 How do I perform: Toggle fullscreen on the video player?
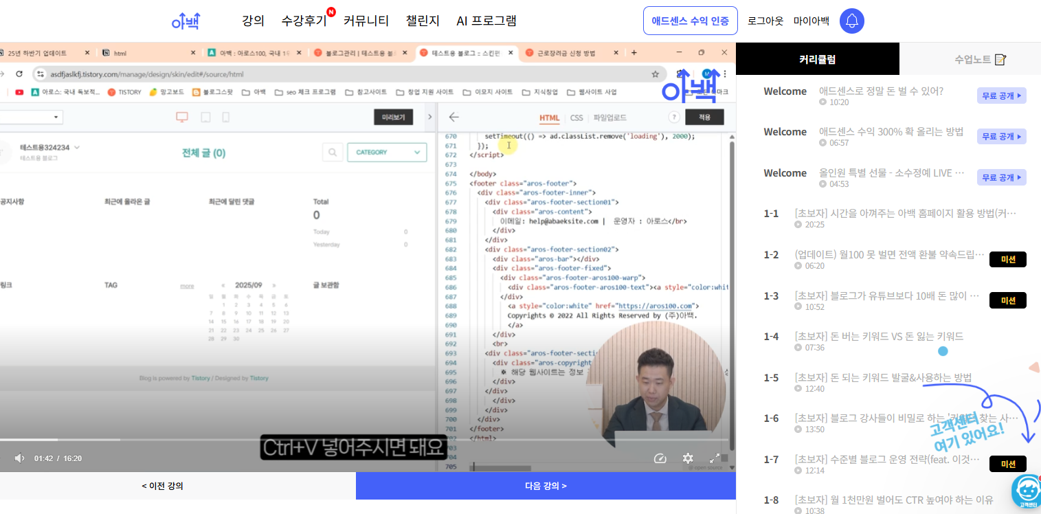715,458
